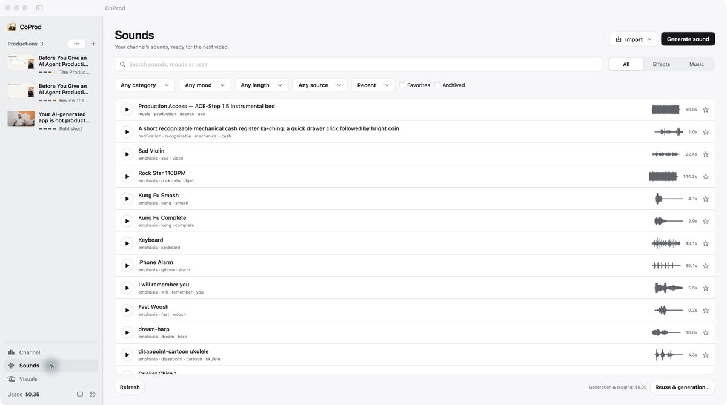
Task: Play the I will remember you sound
Action: point(127,288)
